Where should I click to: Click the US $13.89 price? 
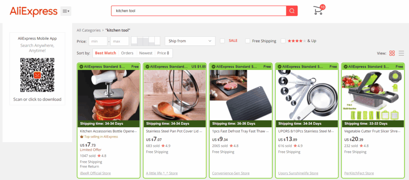click(x=288, y=139)
